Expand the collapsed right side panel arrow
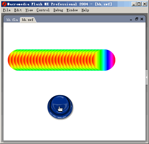Image resolution: width=149 pixels, height=144 pixels. (x=147, y=77)
